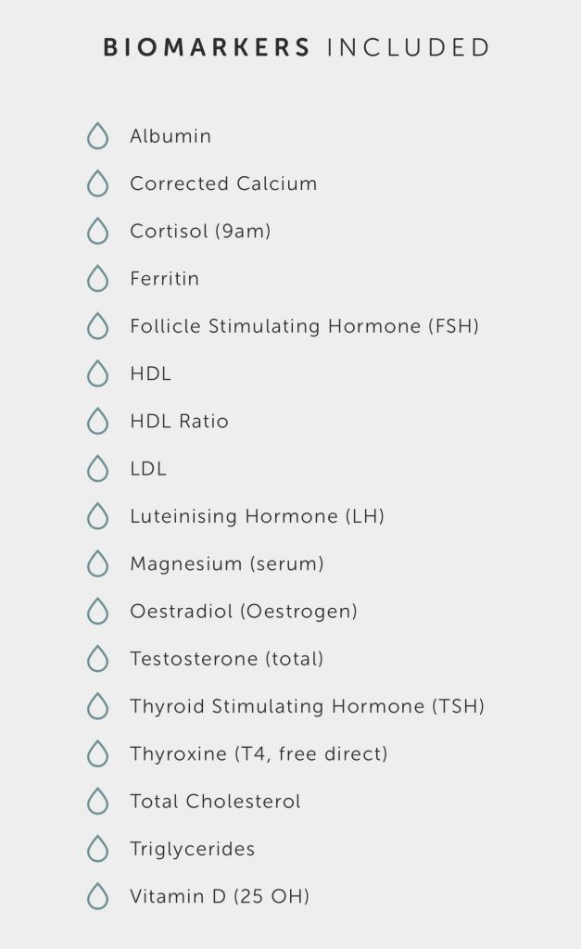Select Thyroxine (T4, free direct) entry
Viewport: 581px width, 949px height.
[259, 754]
